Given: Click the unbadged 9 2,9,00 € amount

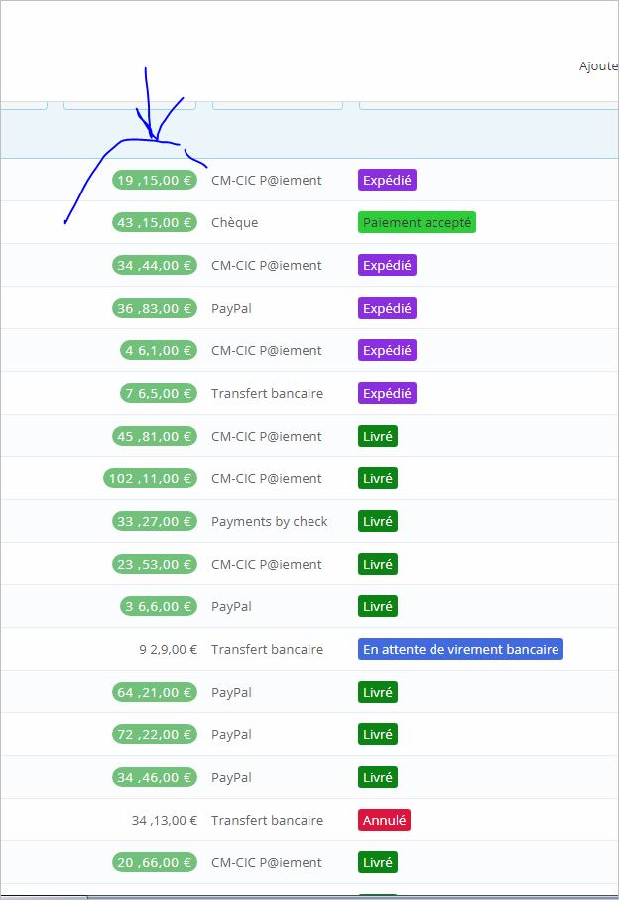Looking at the screenshot, I should [168, 649].
